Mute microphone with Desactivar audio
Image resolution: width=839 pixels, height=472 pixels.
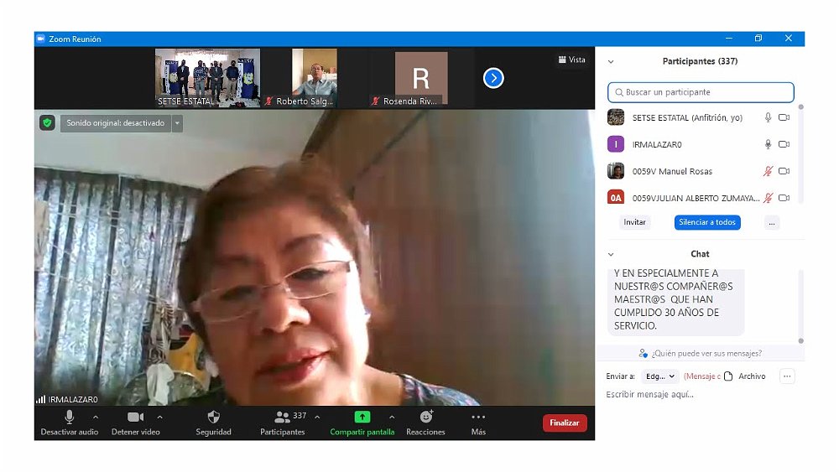click(x=69, y=417)
